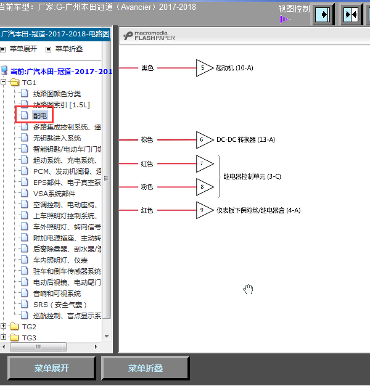
Task: Open 车外照明灯、转向信号 tree item
Action: coord(67,227)
